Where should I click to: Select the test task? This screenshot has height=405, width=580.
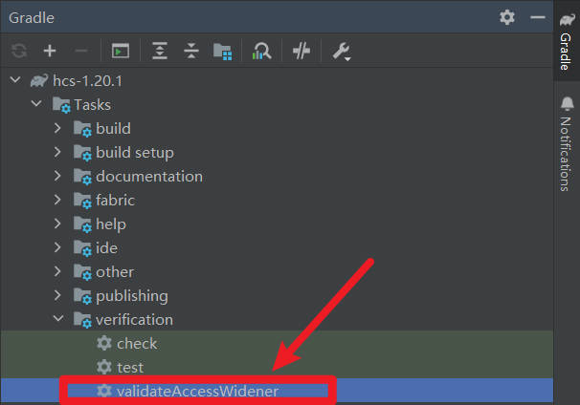coord(277,368)
